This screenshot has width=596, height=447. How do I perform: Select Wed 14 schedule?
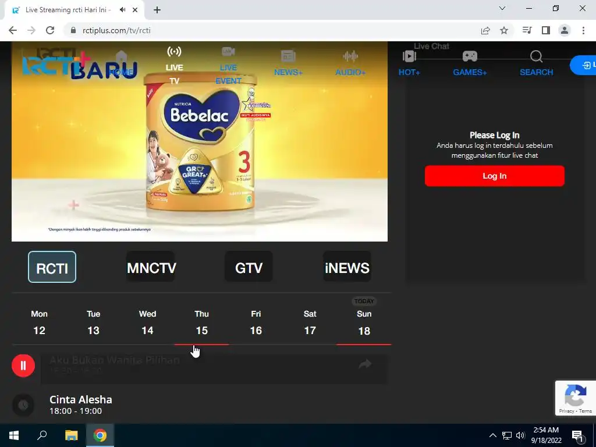point(147,322)
